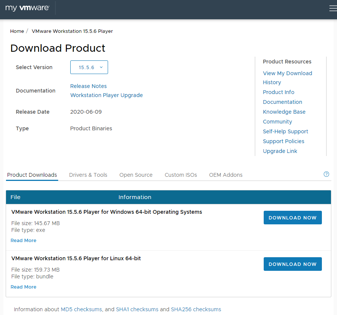Click the Download Product heading
The width and height of the screenshot is (337, 315).
coord(58,48)
